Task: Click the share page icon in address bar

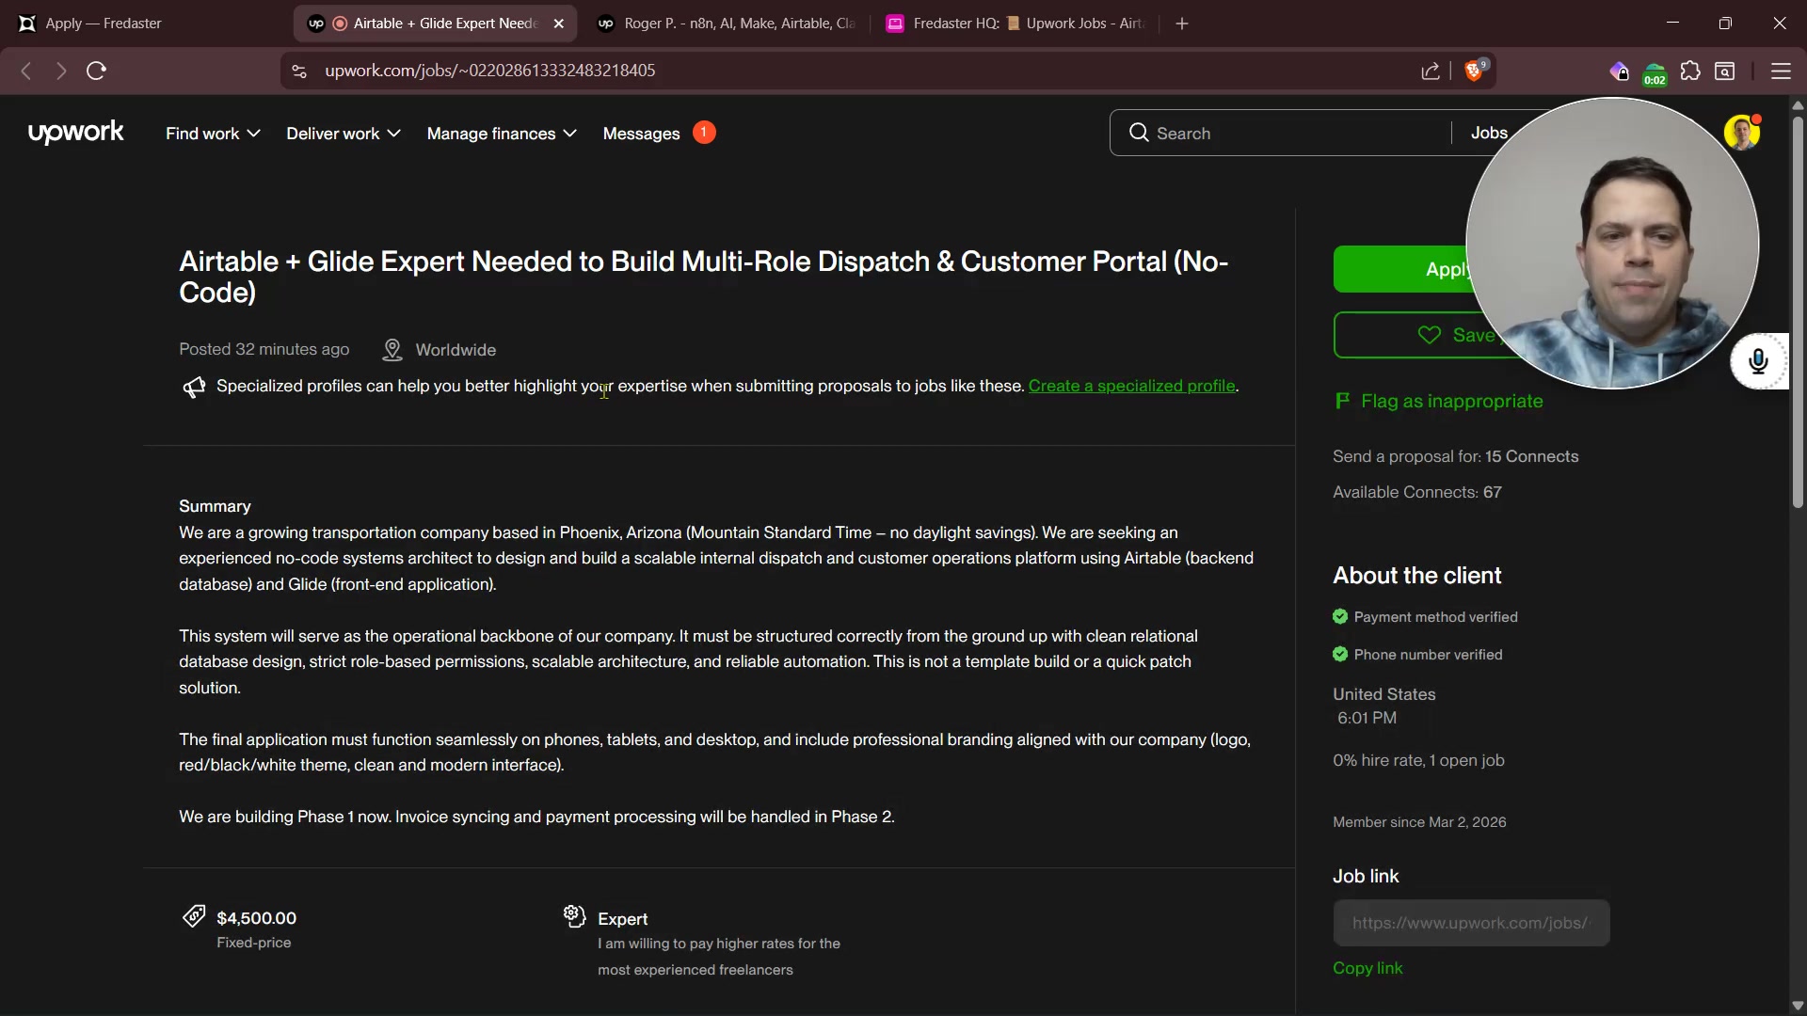Action: [1431, 71]
